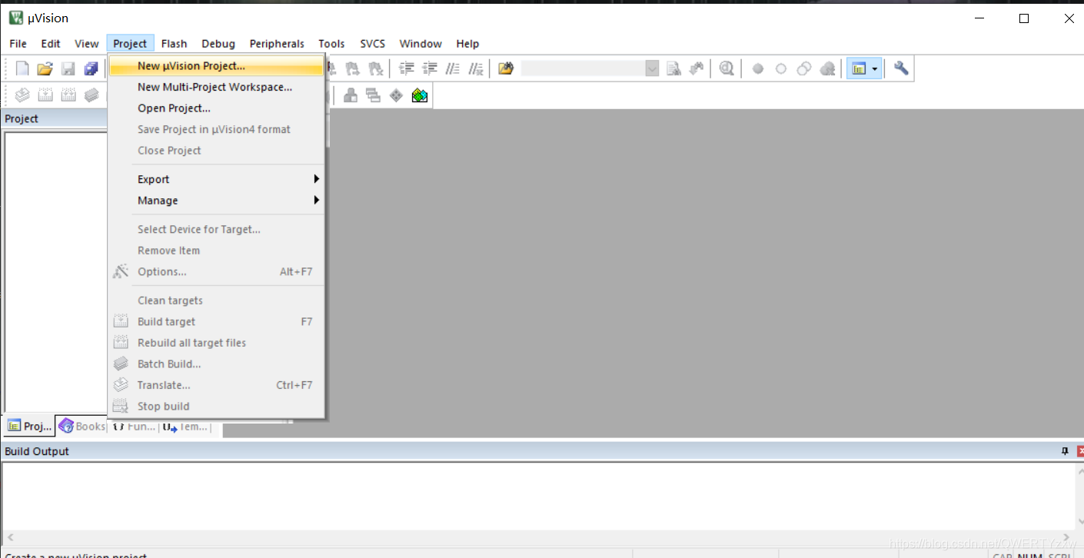Image resolution: width=1084 pixels, height=558 pixels.
Task: Click the Stop build menu entry
Action: pos(217,406)
